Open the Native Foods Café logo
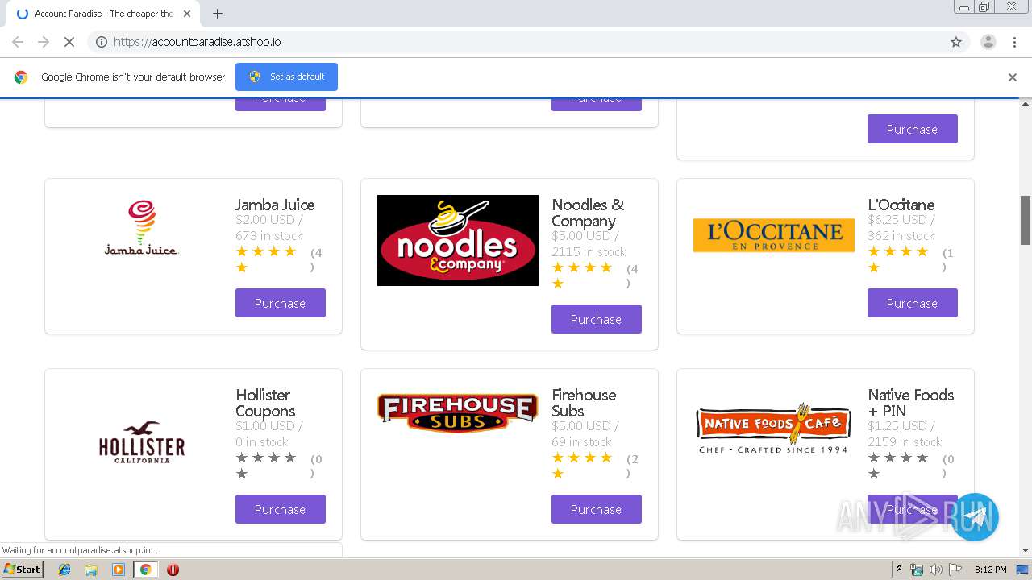Image resolution: width=1032 pixels, height=580 pixels. click(774, 429)
